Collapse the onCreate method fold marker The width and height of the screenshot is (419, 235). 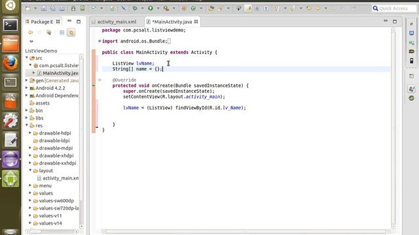tap(100, 80)
